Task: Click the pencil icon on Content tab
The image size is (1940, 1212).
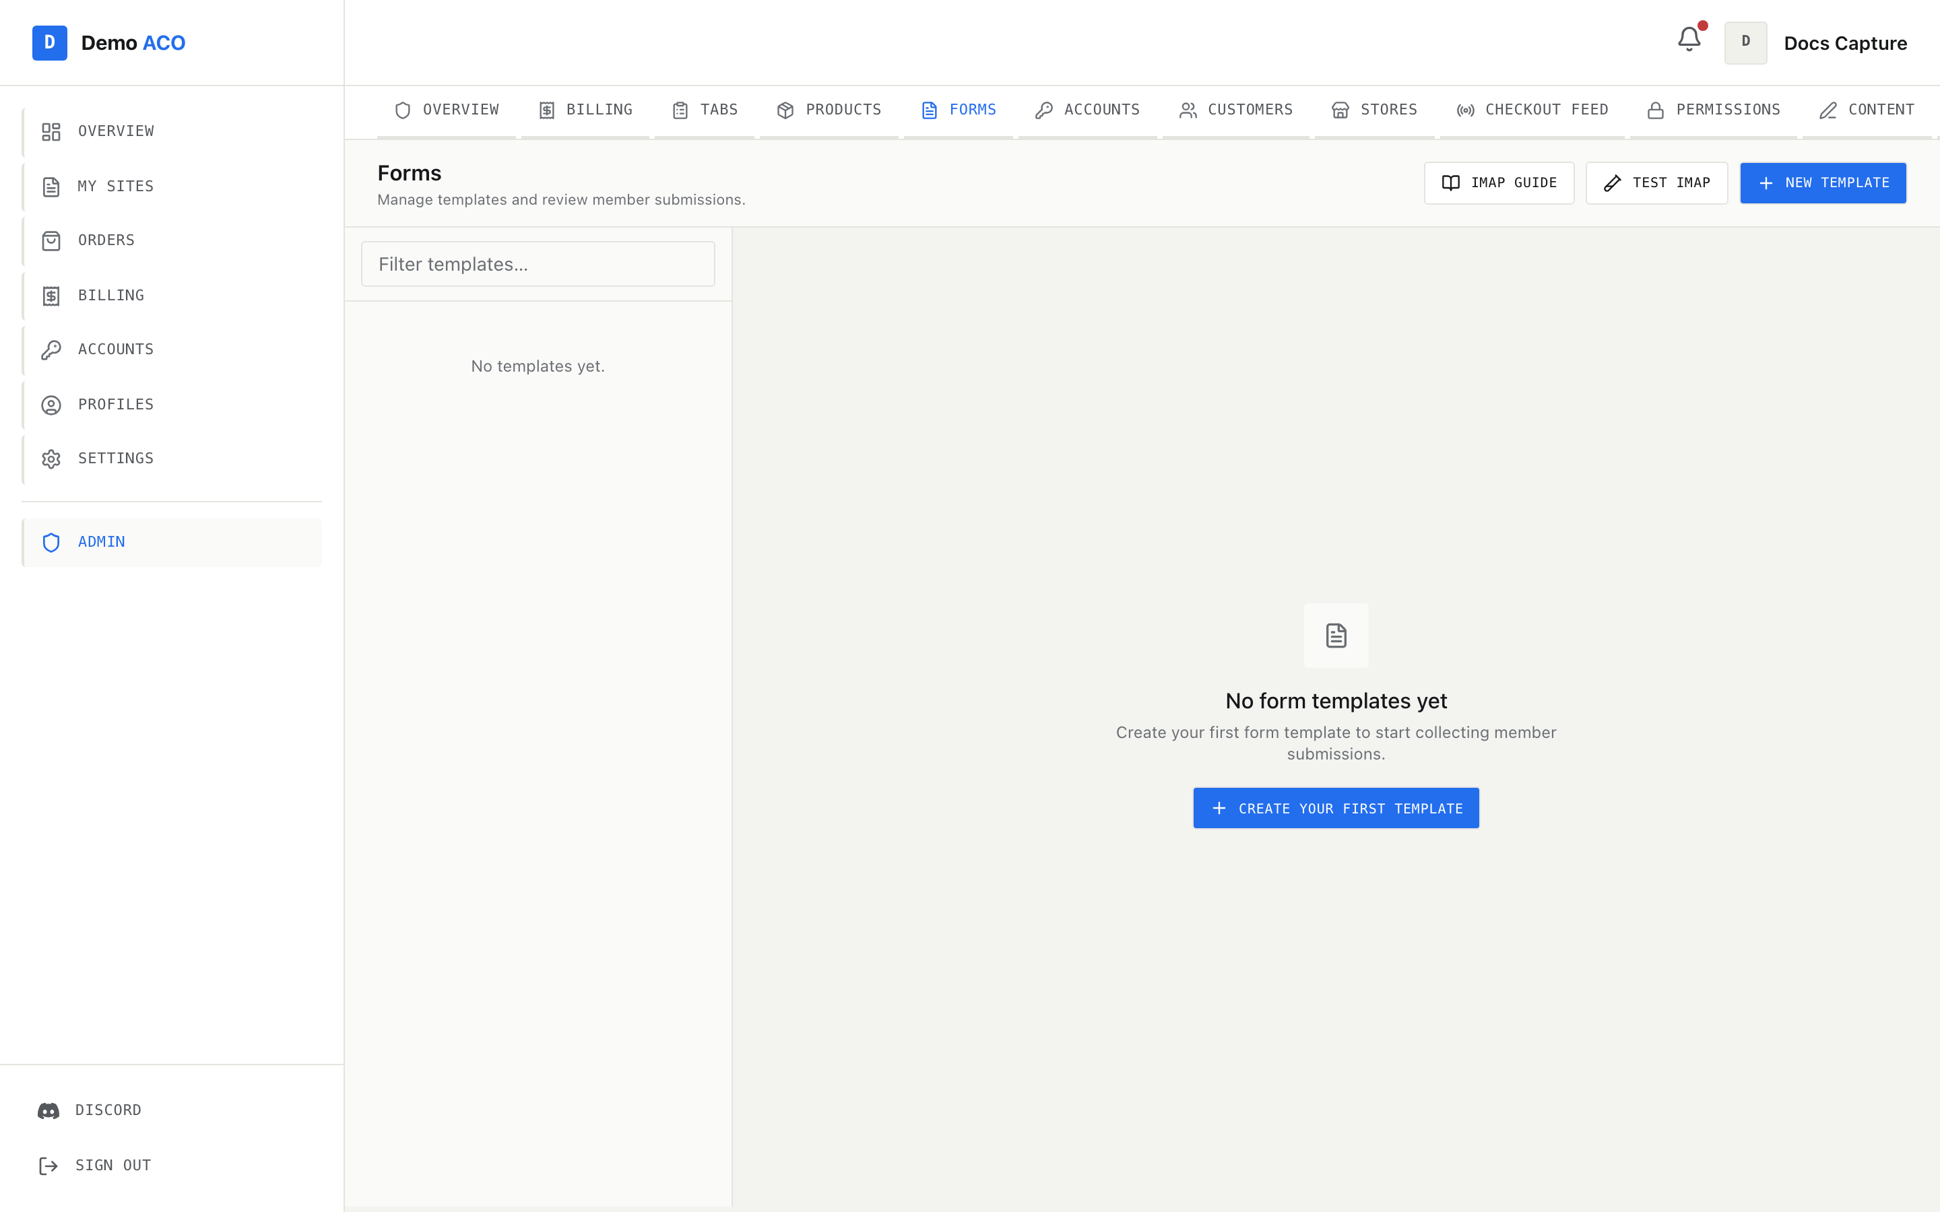Action: click(x=1828, y=110)
